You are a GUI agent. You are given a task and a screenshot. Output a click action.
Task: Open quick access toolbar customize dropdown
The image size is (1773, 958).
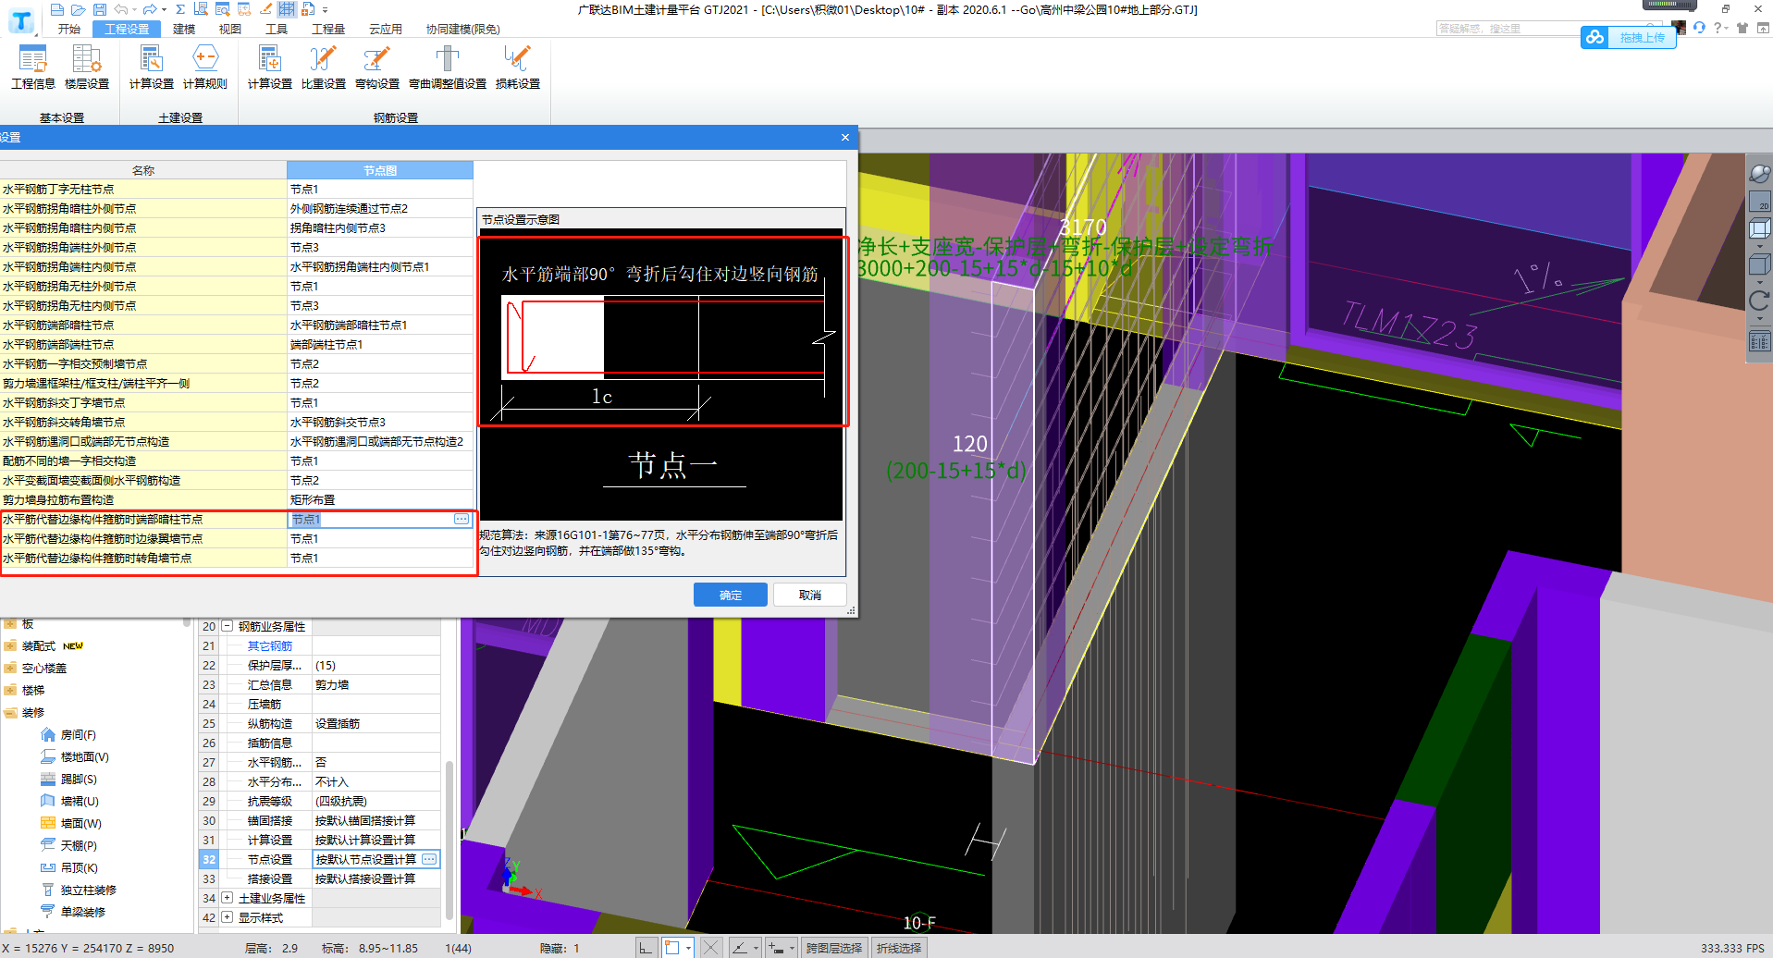pyautogui.click(x=326, y=10)
